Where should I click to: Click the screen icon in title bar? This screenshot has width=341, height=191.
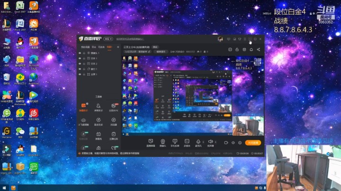(234, 39)
